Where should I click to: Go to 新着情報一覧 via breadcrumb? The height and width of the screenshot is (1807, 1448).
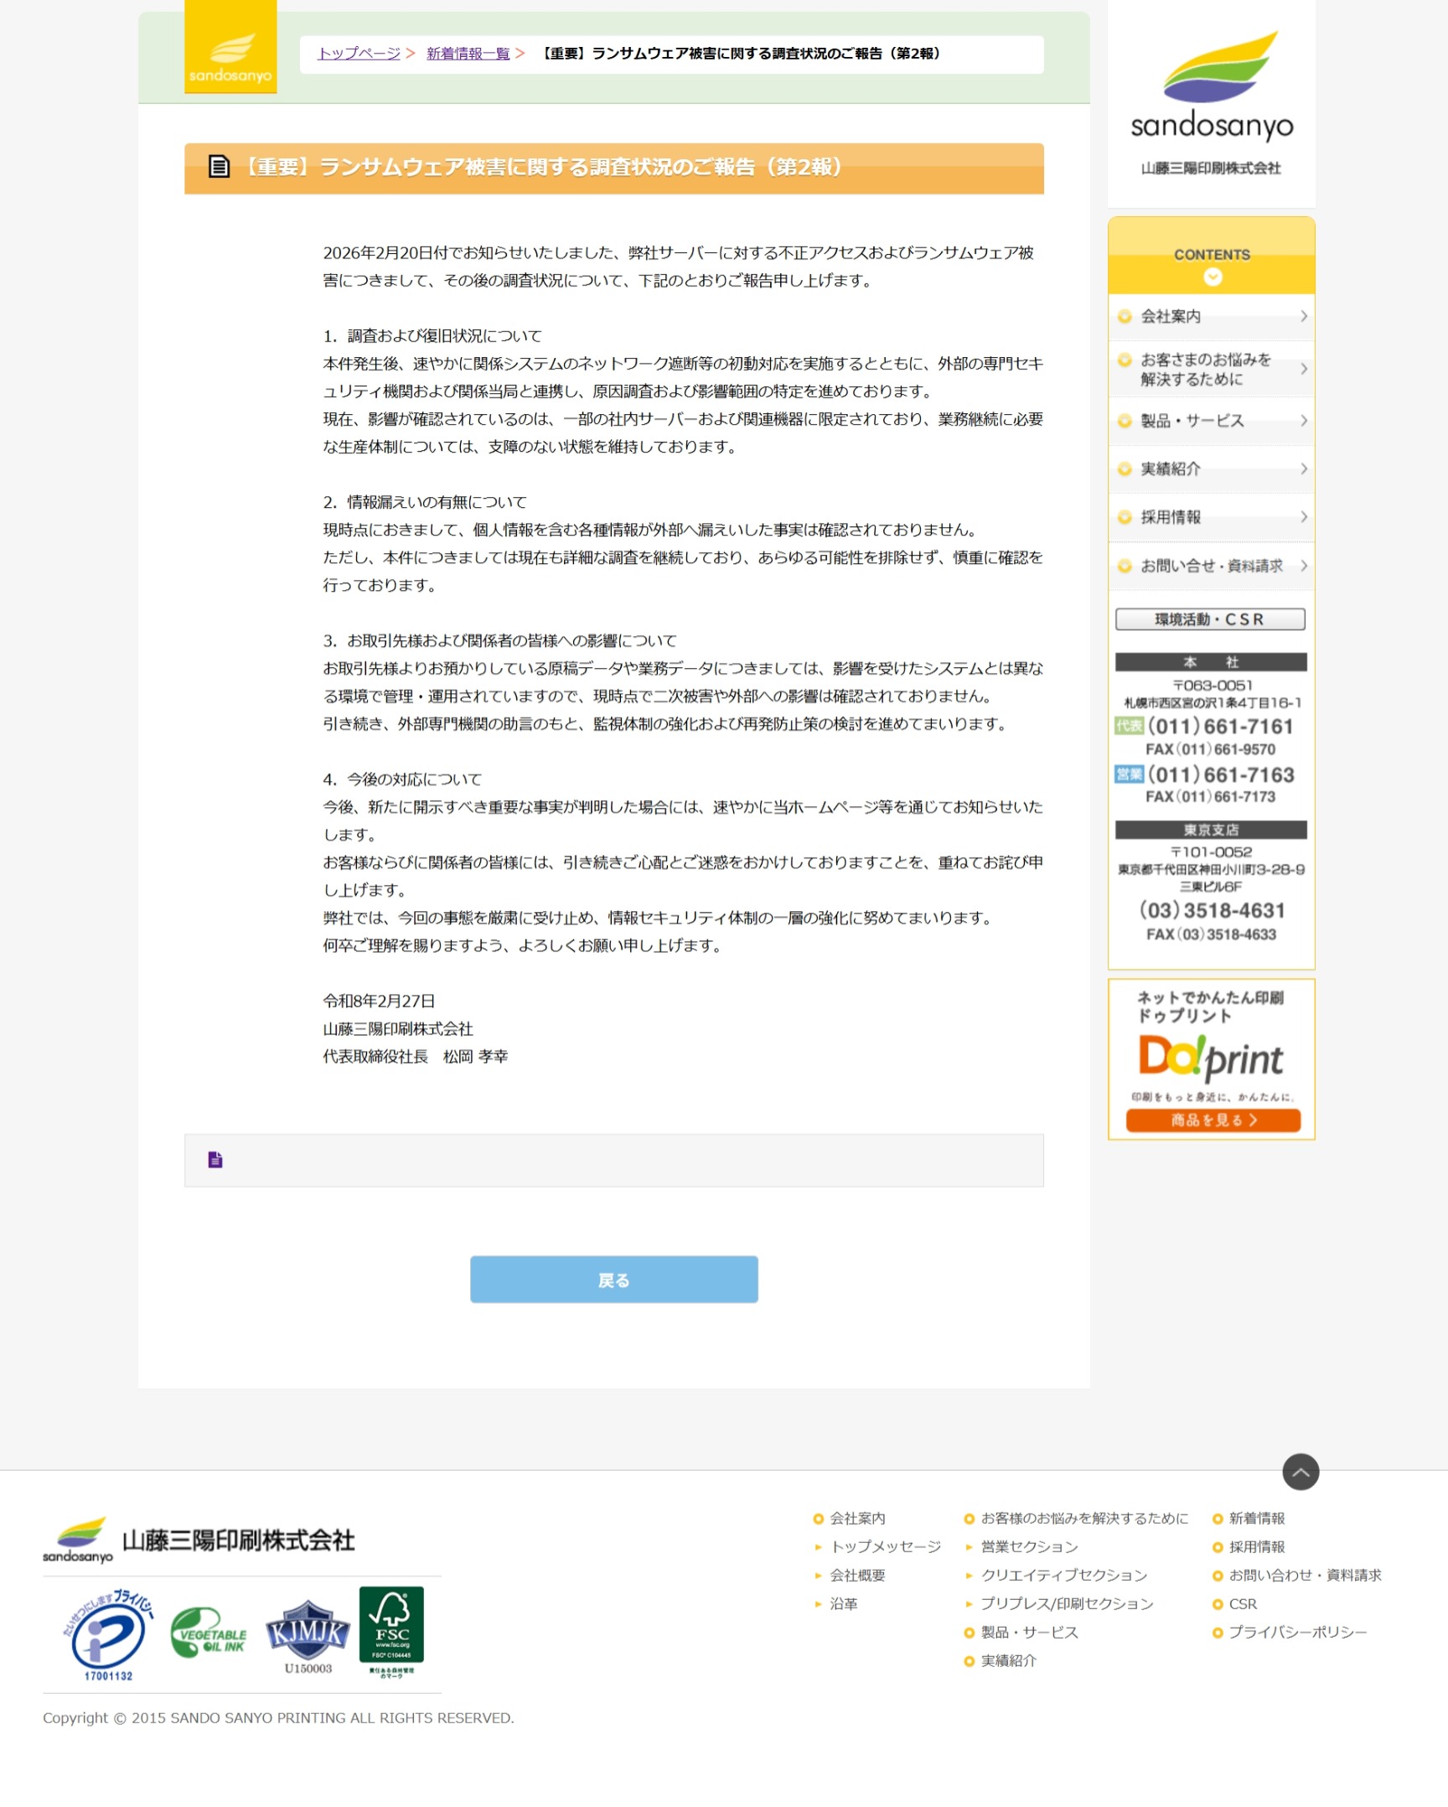[x=468, y=54]
